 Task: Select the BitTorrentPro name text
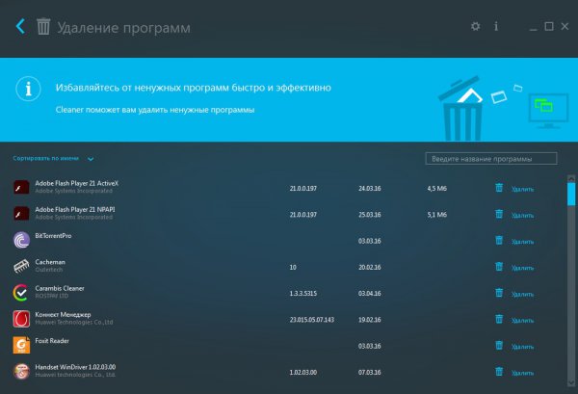coord(53,235)
